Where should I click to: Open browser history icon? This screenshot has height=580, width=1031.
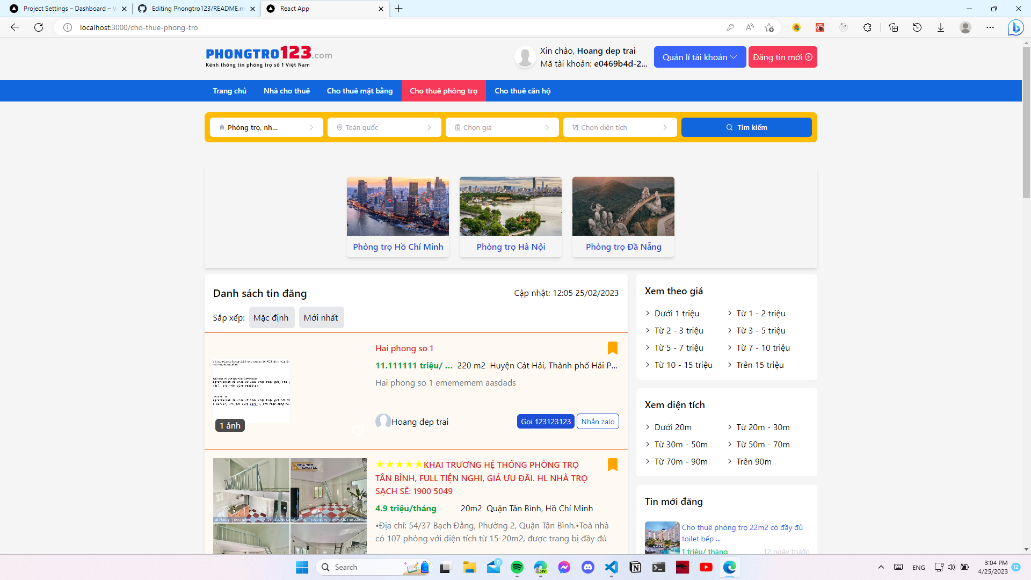coord(917,27)
